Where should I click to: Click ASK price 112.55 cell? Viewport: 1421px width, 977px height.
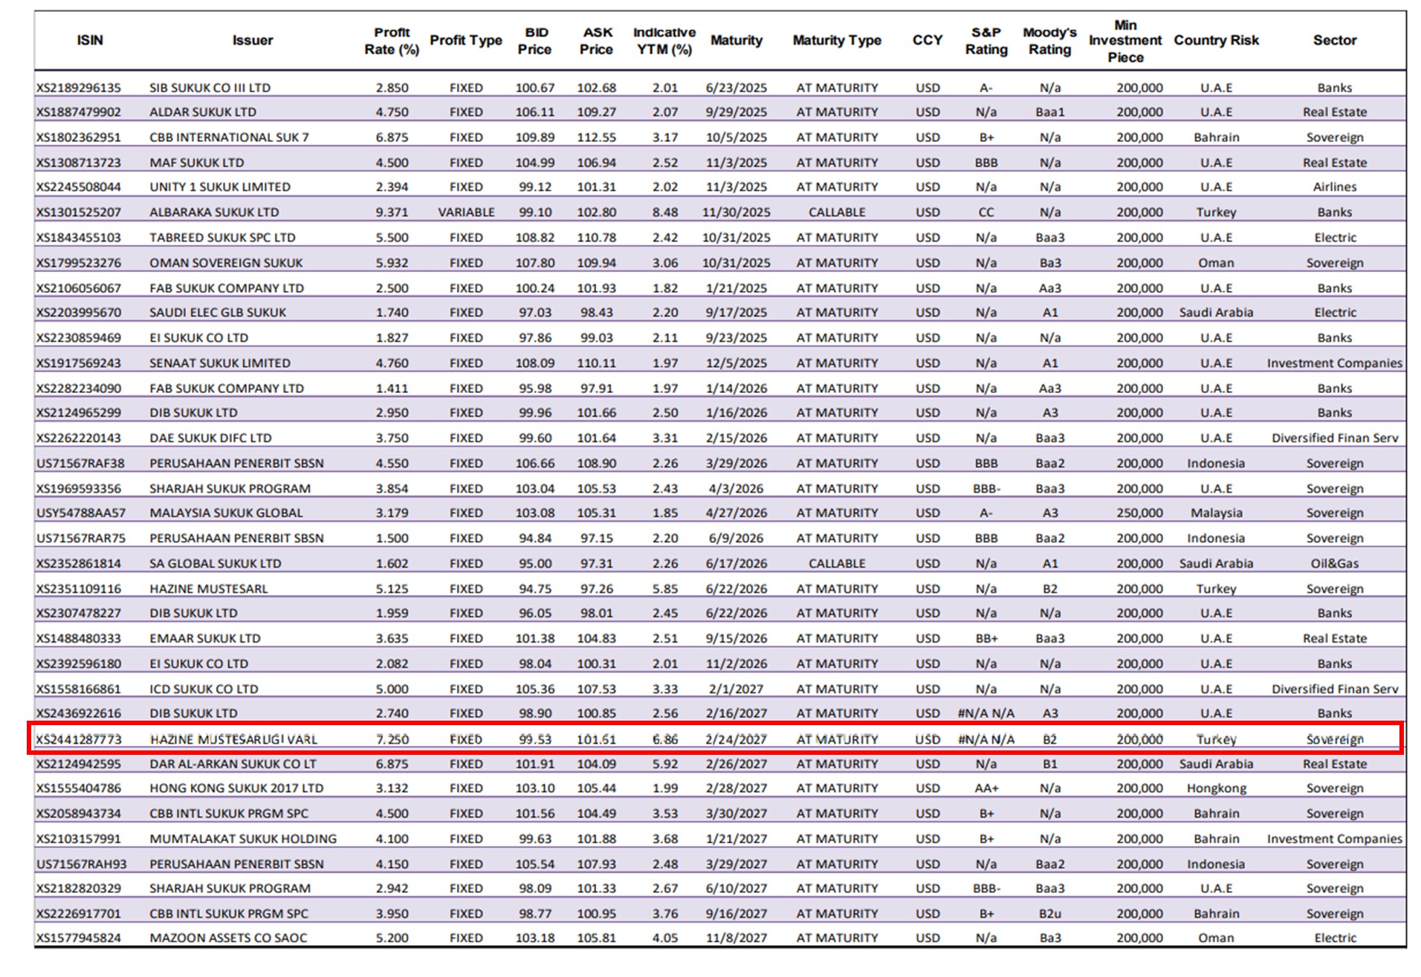click(x=597, y=137)
